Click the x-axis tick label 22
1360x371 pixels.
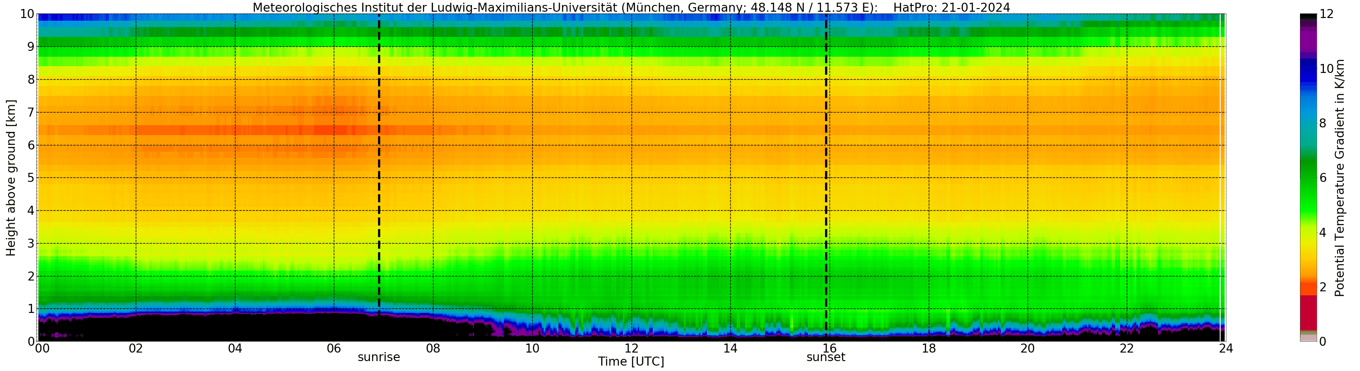[1127, 348]
